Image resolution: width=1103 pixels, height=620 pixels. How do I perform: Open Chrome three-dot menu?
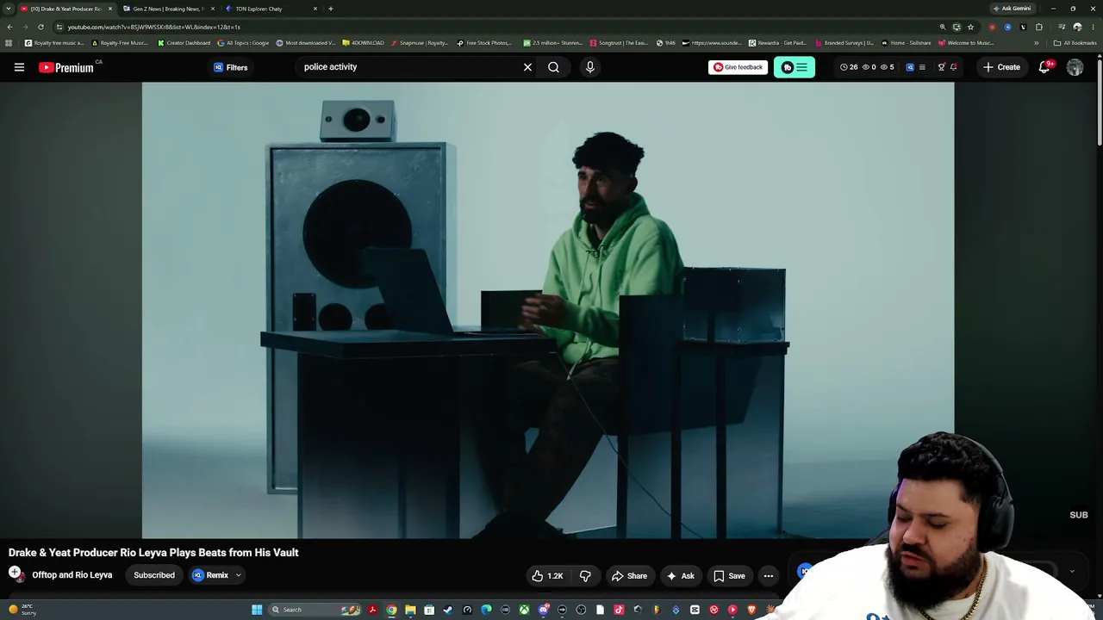[x=1093, y=27]
